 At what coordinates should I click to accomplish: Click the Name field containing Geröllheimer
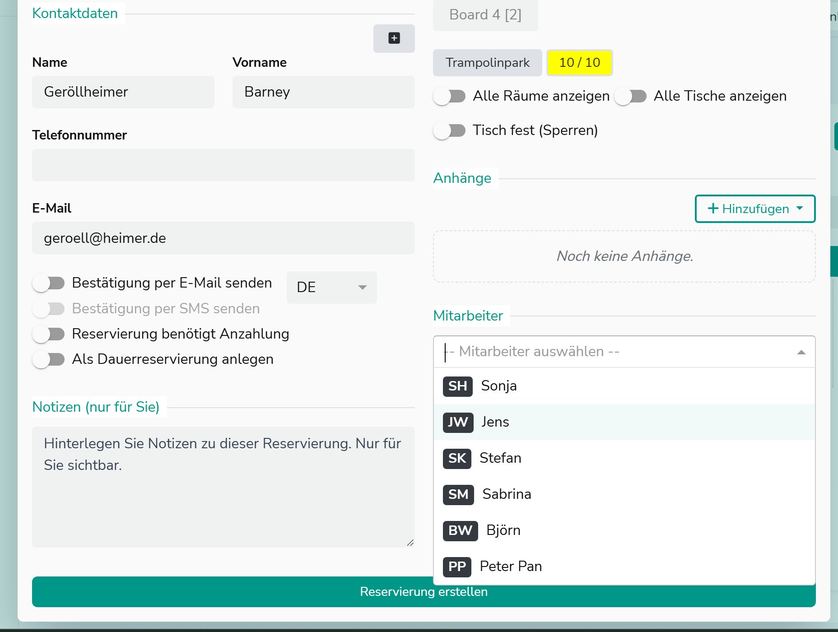pyautogui.click(x=123, y=92)
